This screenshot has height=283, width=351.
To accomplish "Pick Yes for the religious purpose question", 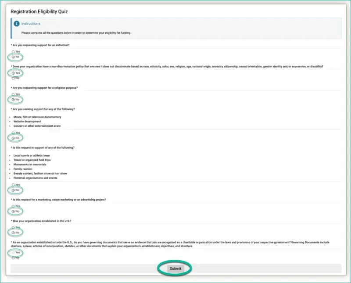I will pos(13,94).
